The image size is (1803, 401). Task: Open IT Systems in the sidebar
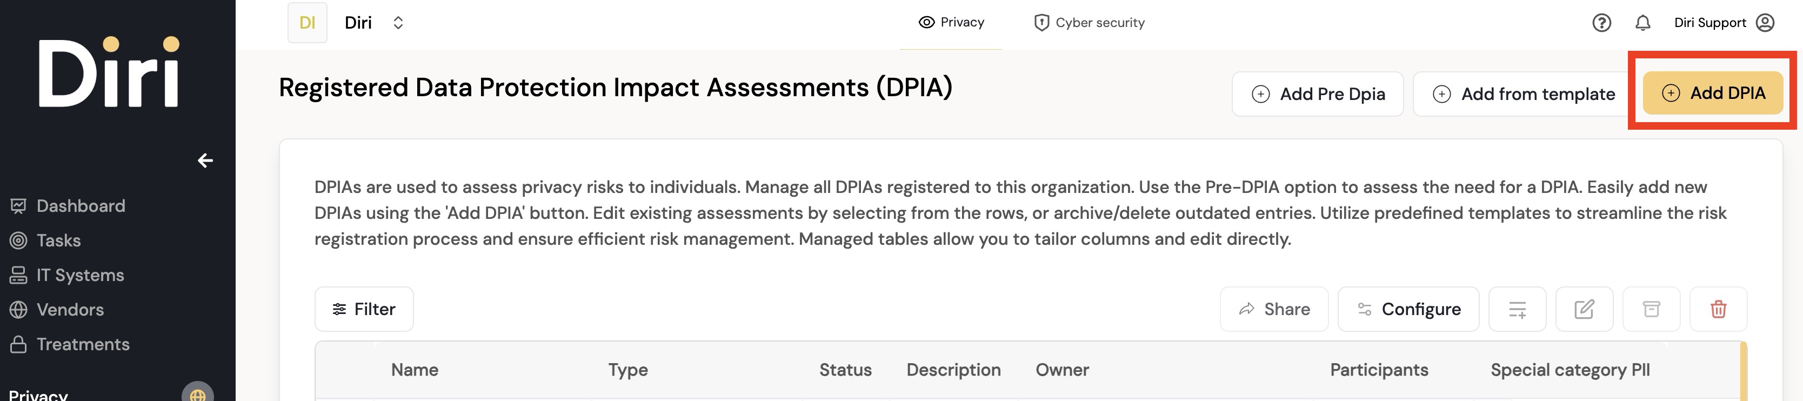[x=67, y=275]
